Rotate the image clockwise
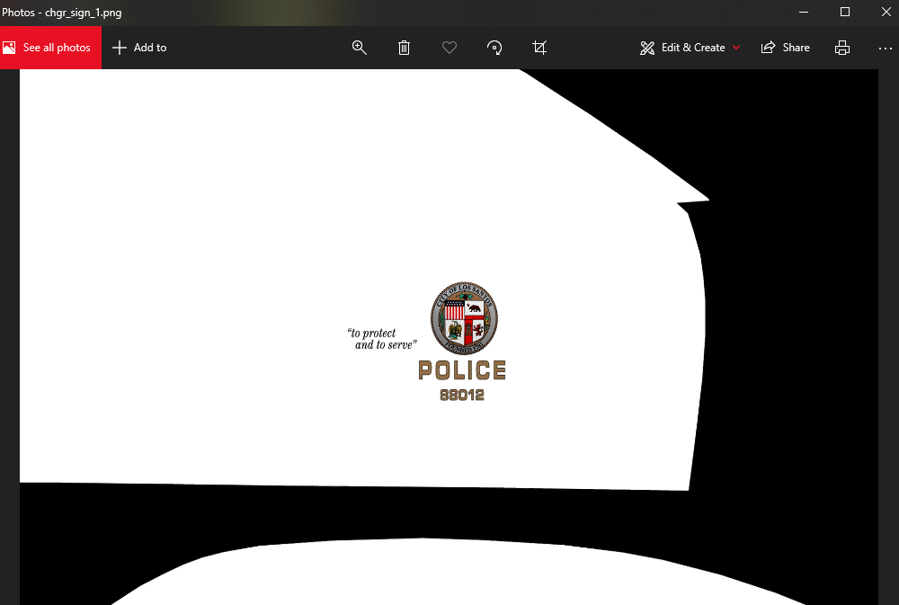This screenshot has width=899, height=605. tap(494, 47)
